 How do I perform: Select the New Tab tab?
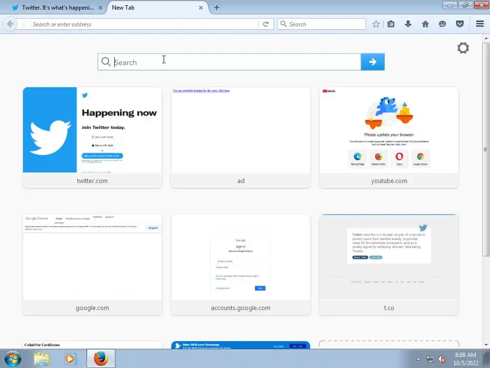click(156, 8)
